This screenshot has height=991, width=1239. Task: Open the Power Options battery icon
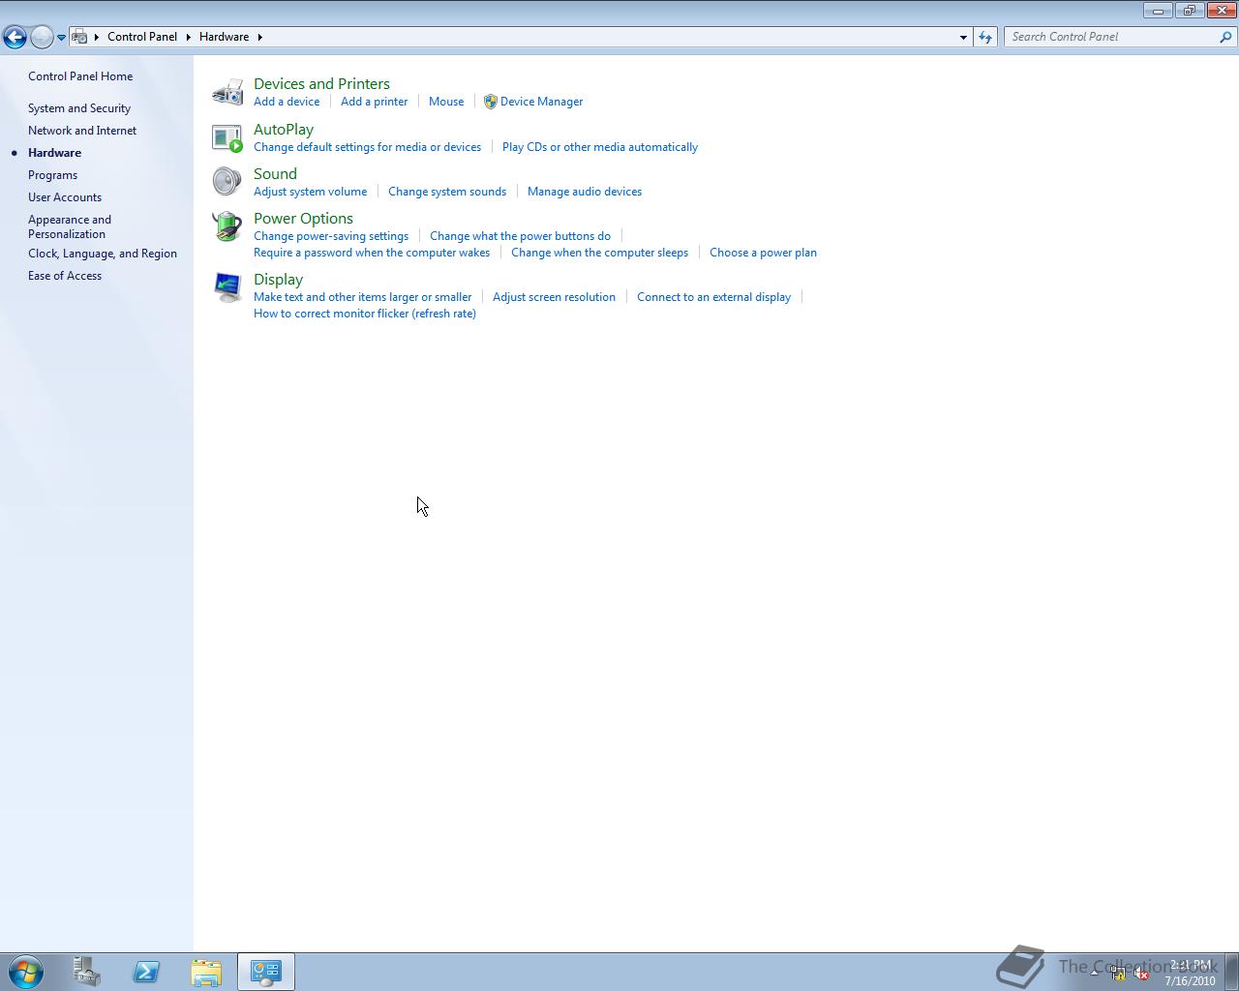point(227,226)
